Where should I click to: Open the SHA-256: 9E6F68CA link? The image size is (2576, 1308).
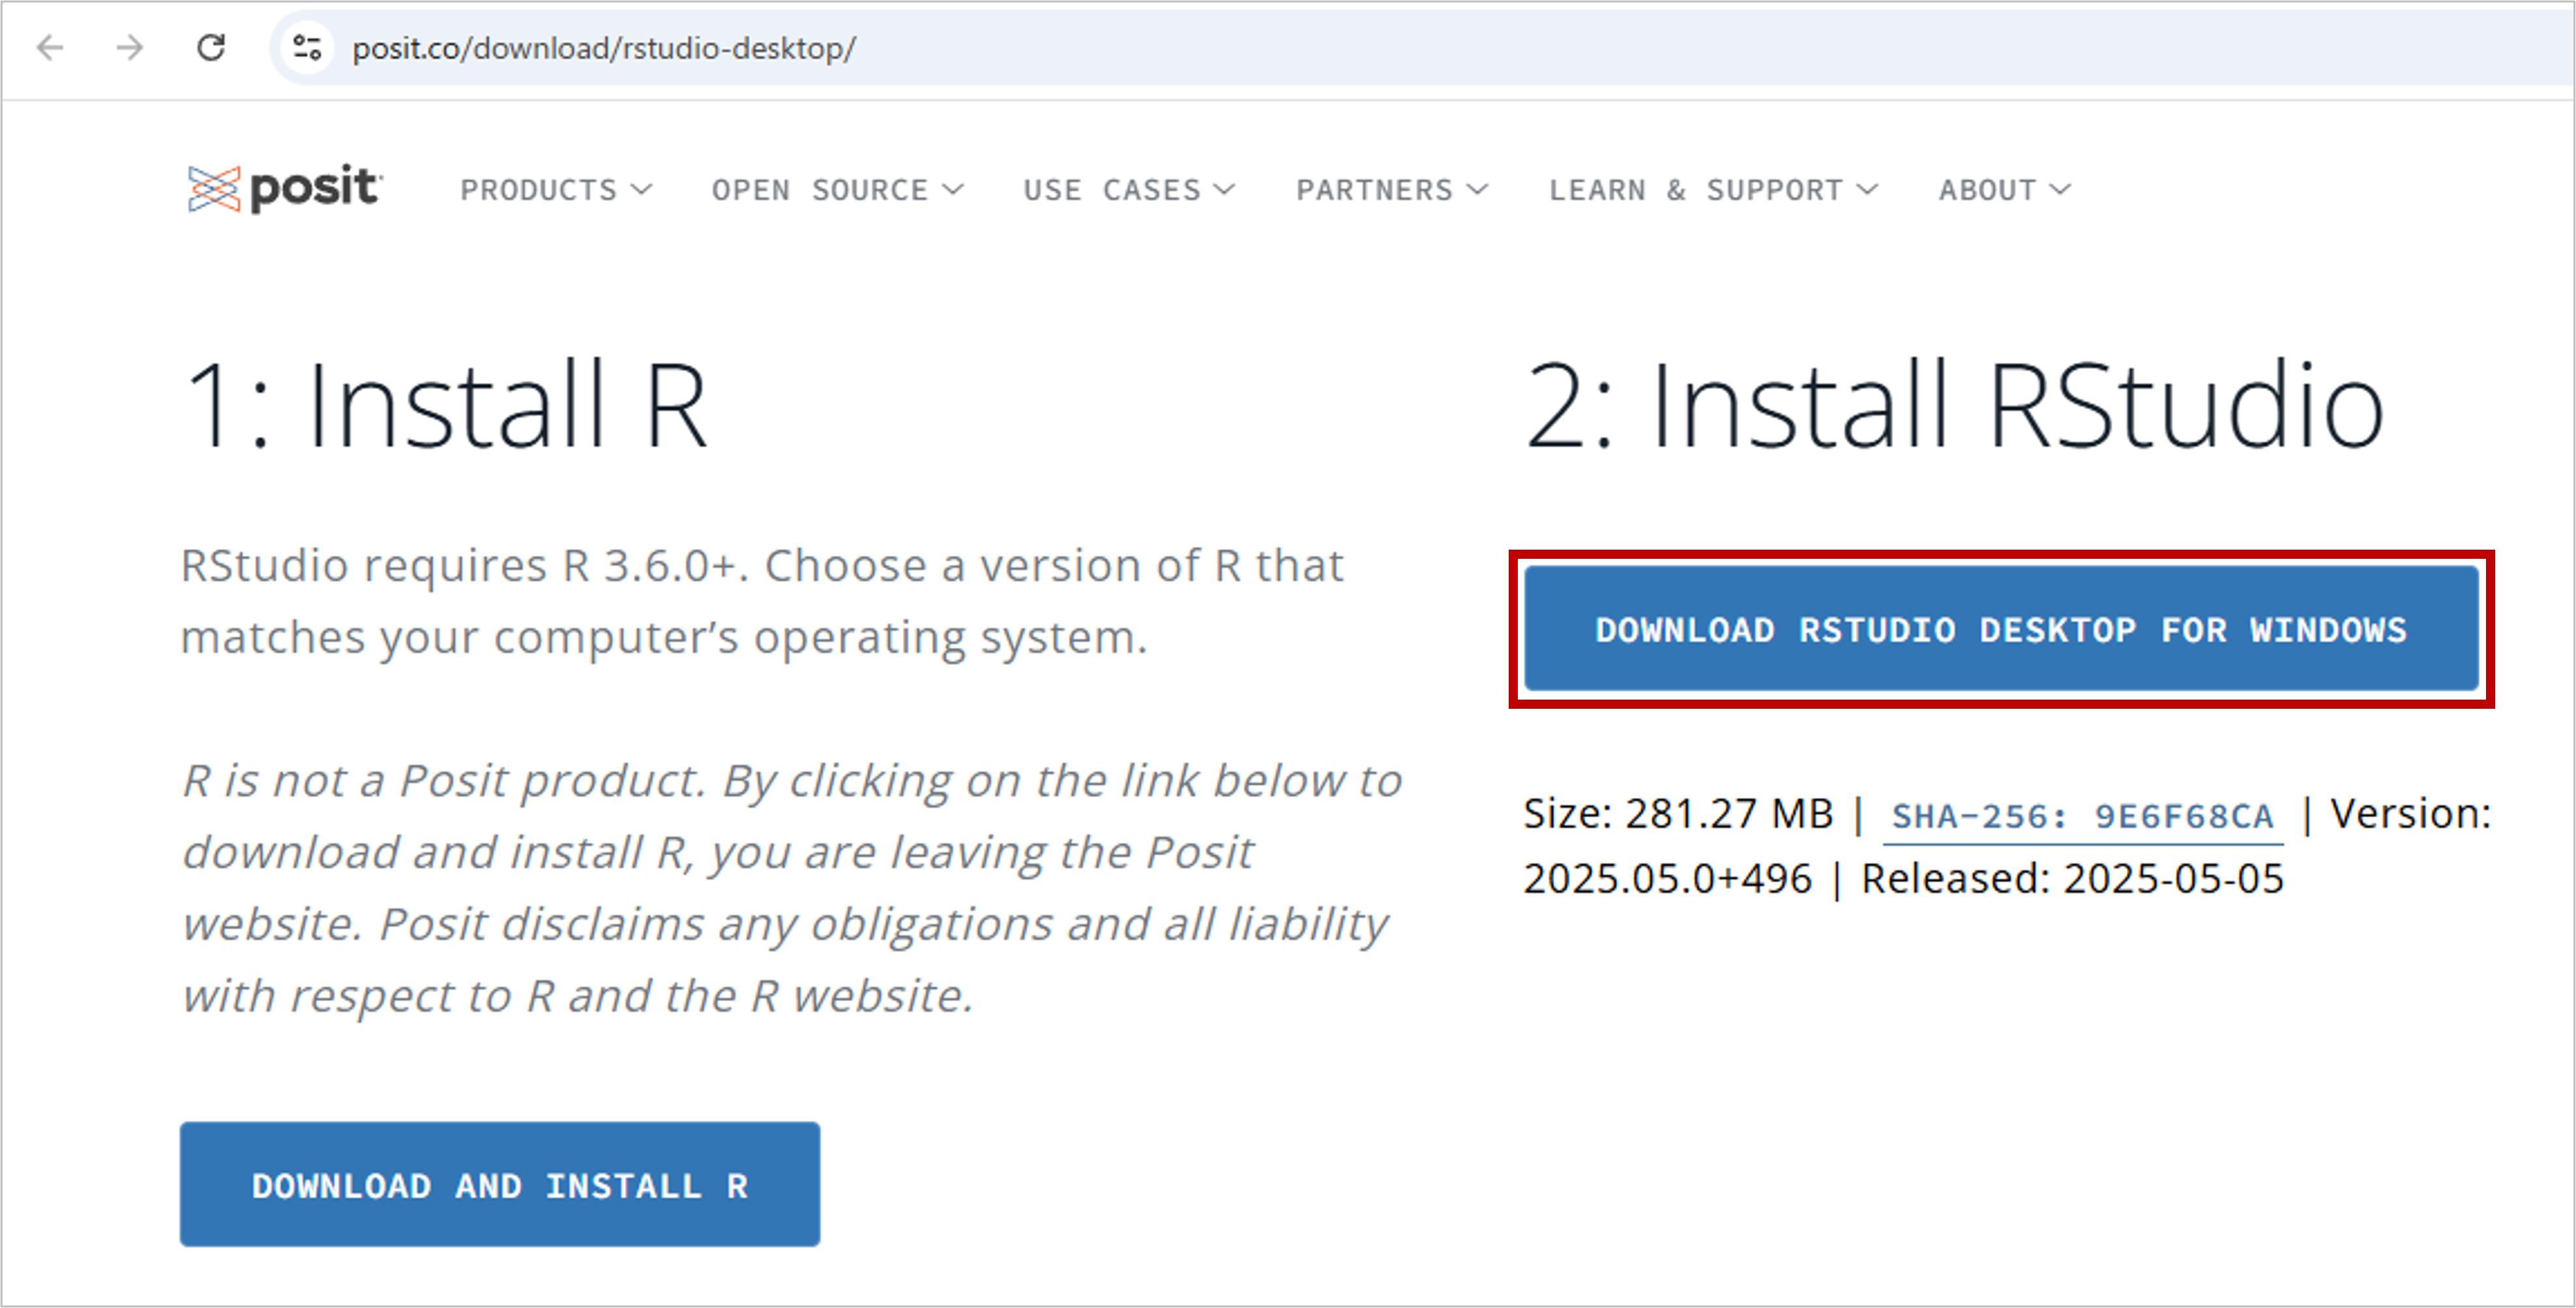[x=2083, y=817]
